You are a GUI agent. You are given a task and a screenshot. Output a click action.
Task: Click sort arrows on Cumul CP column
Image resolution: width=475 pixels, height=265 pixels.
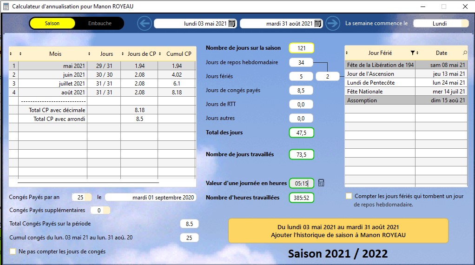click(160, 54)
